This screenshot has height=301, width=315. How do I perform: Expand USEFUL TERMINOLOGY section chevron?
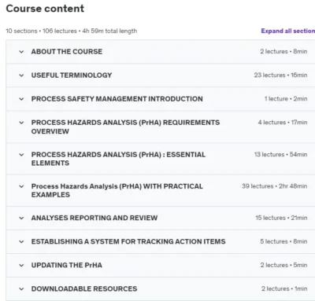coord(21,75)
